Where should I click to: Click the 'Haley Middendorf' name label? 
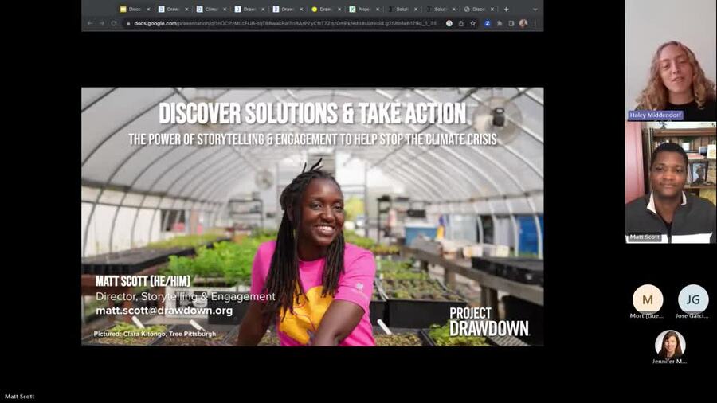tap(656, 115)
